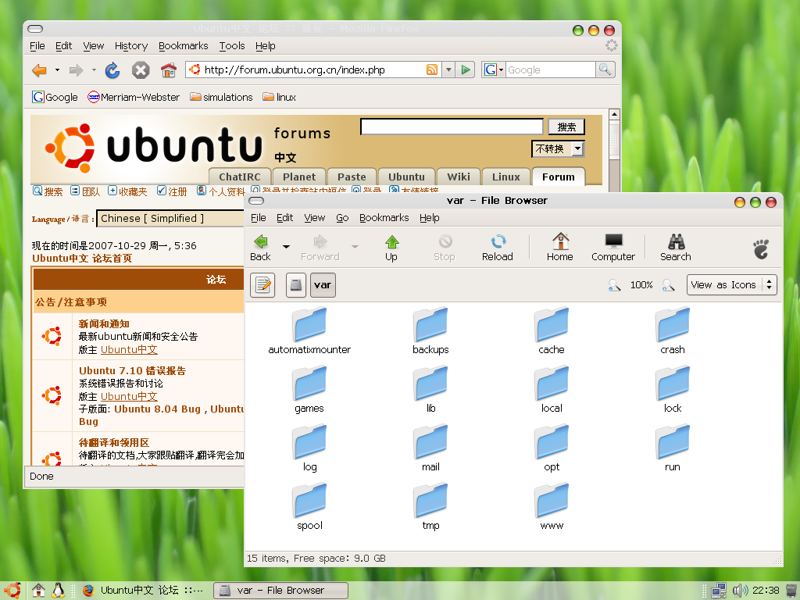The image size is (800, 600).
Task: Click the forum search input field
Action: pyautogui.click(x=452, y=127)
